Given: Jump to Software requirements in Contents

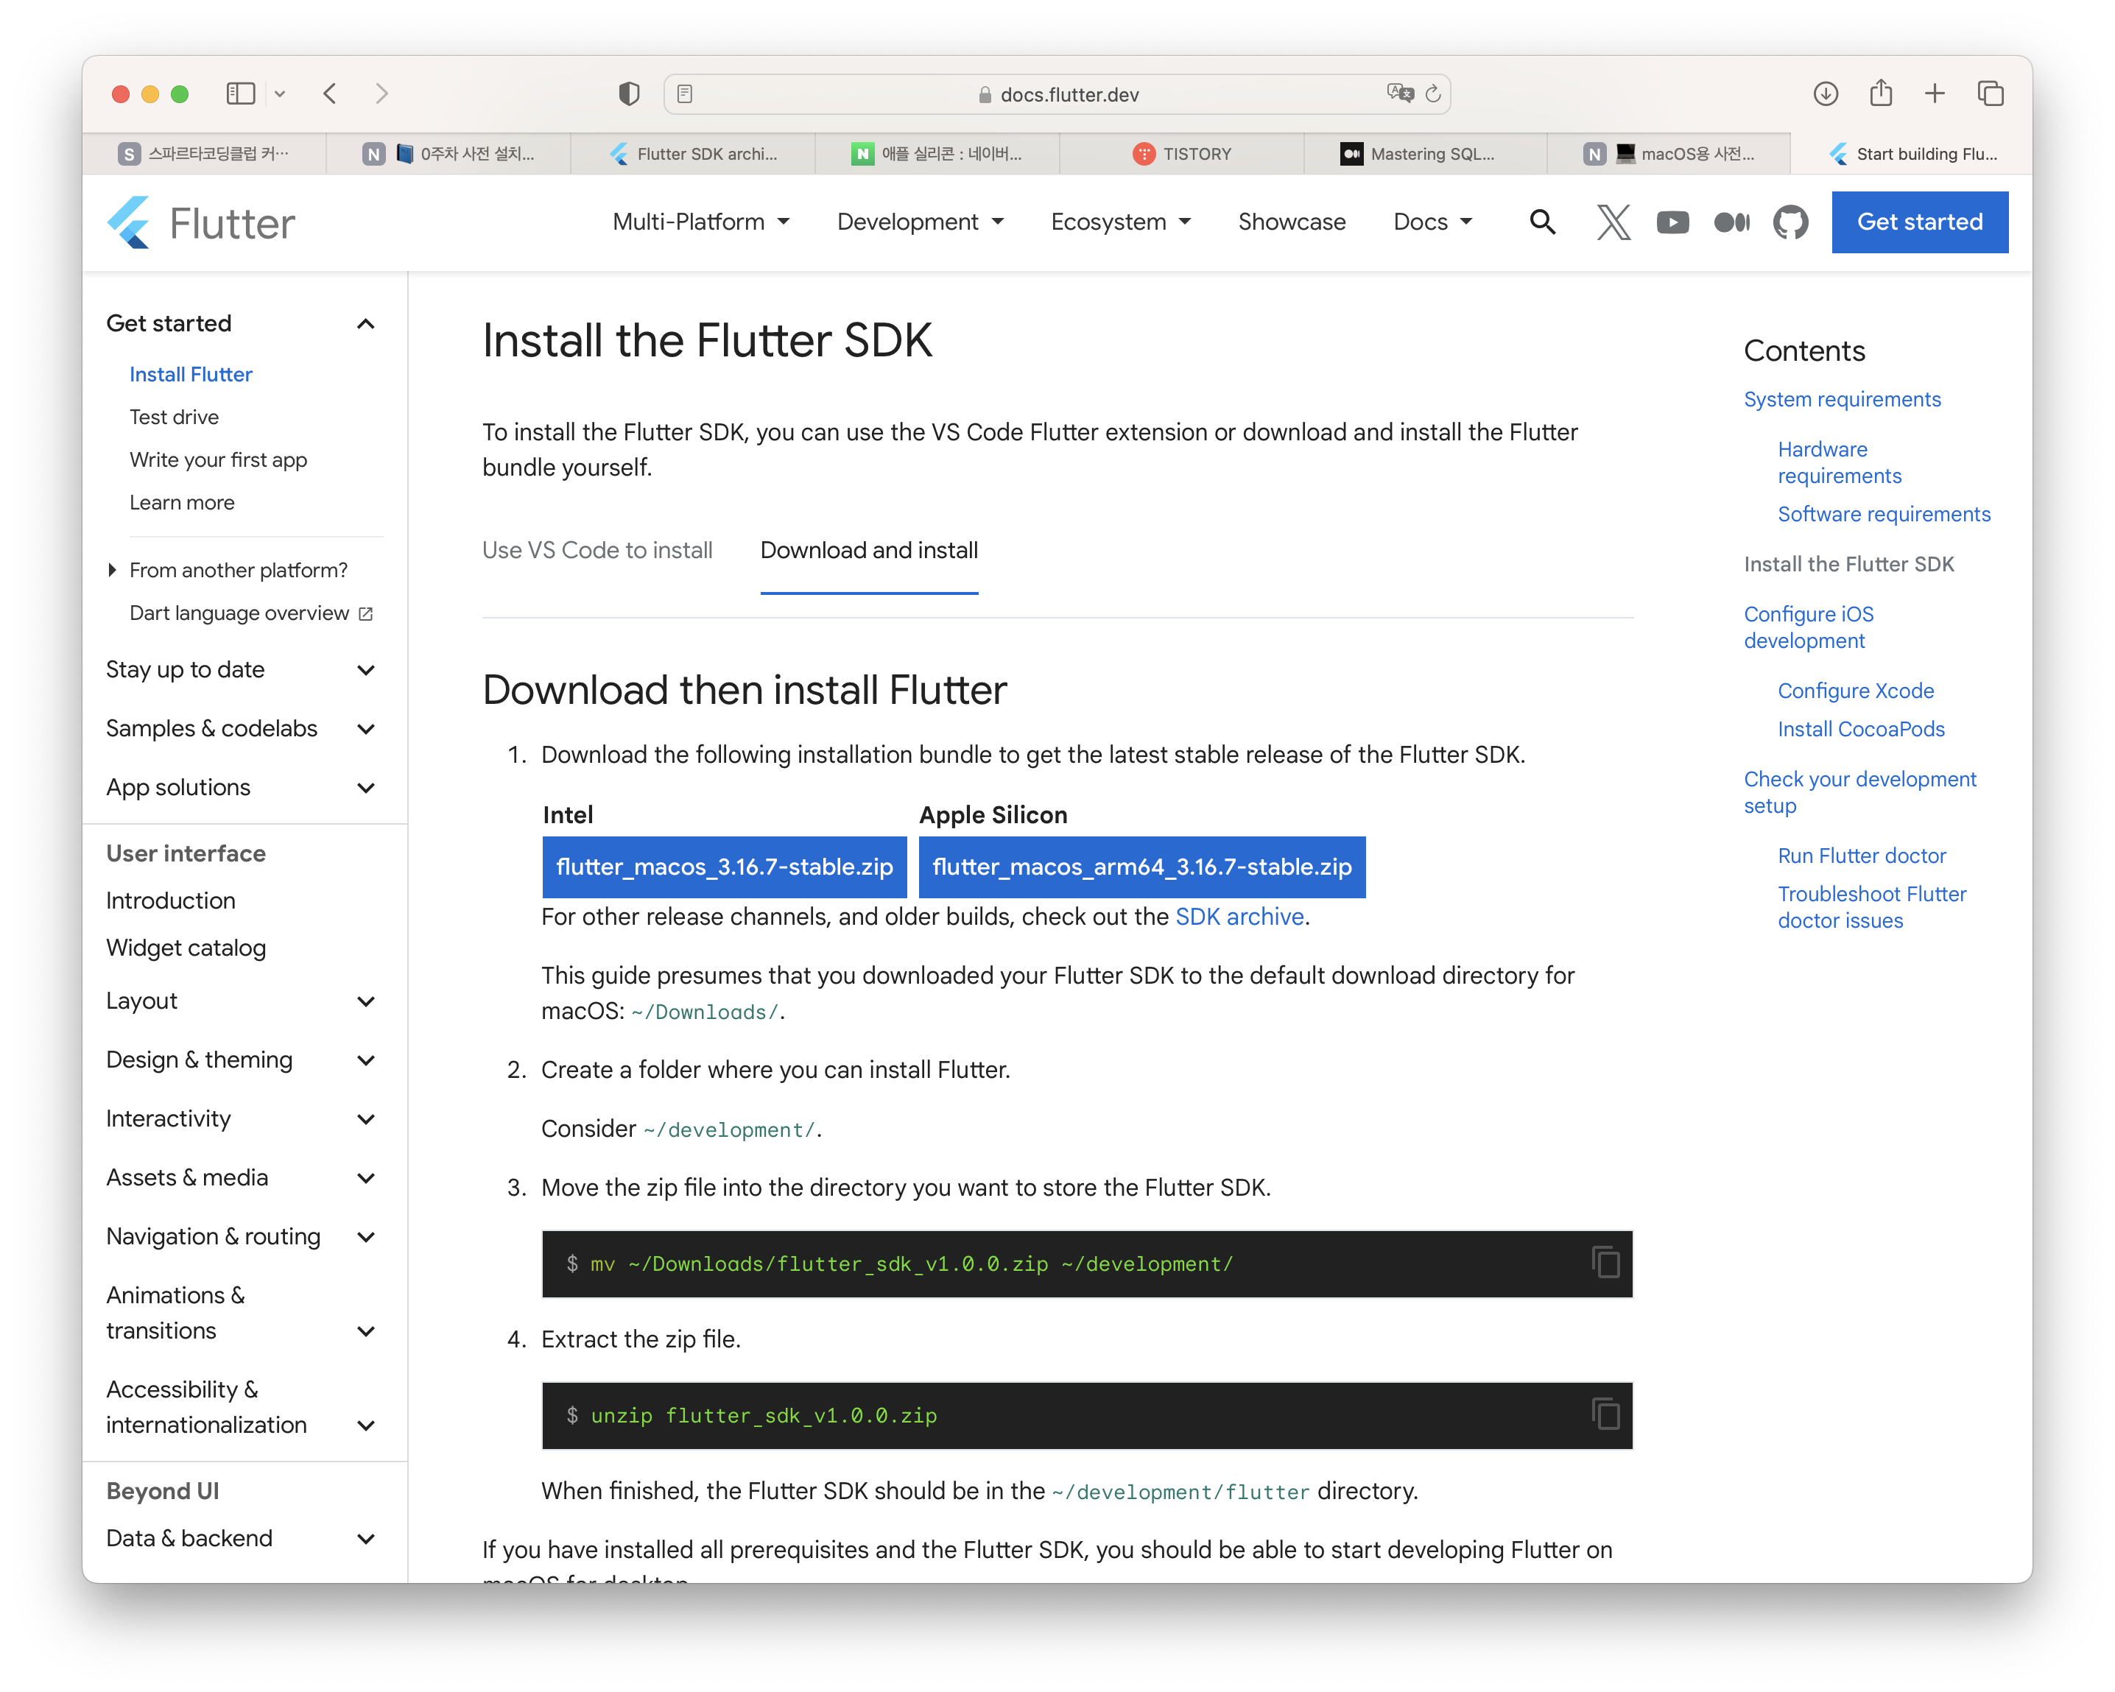Looking at the screenshot, I should tap(1885, 514).
